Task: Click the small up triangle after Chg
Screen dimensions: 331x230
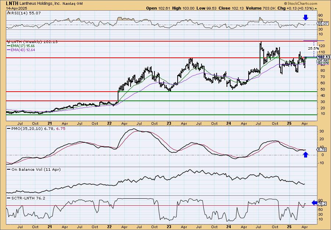Action: 316,8
